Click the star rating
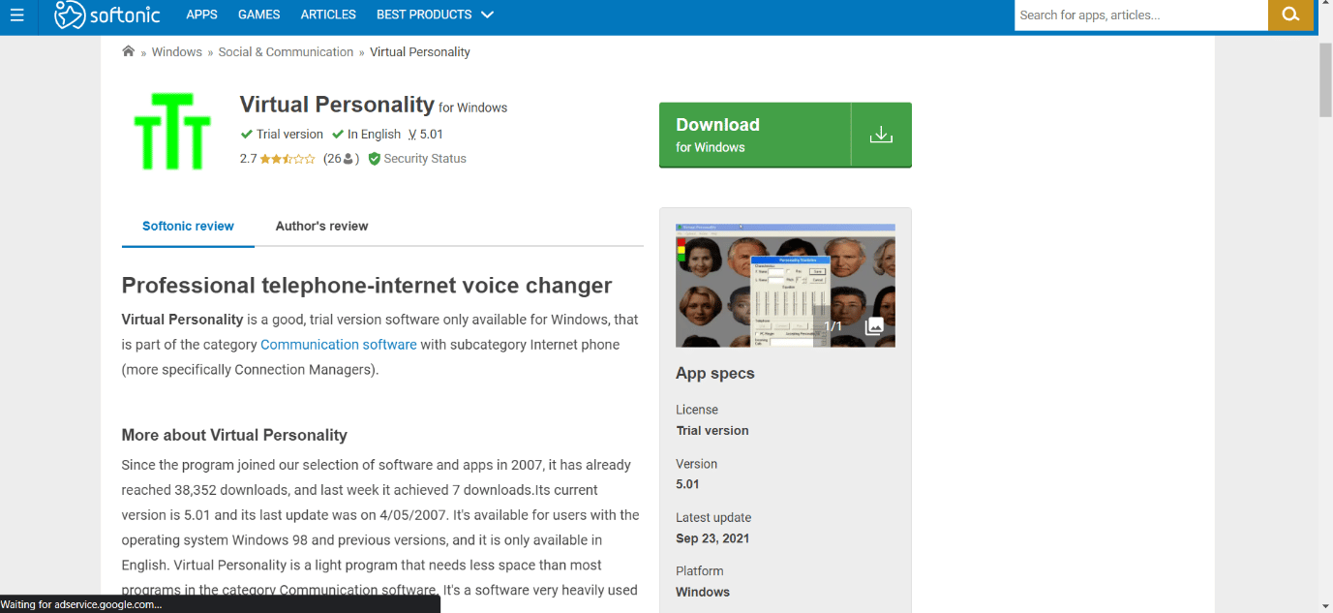The width and height of the screenshot is (1333, 613). [x=288, y=159]
